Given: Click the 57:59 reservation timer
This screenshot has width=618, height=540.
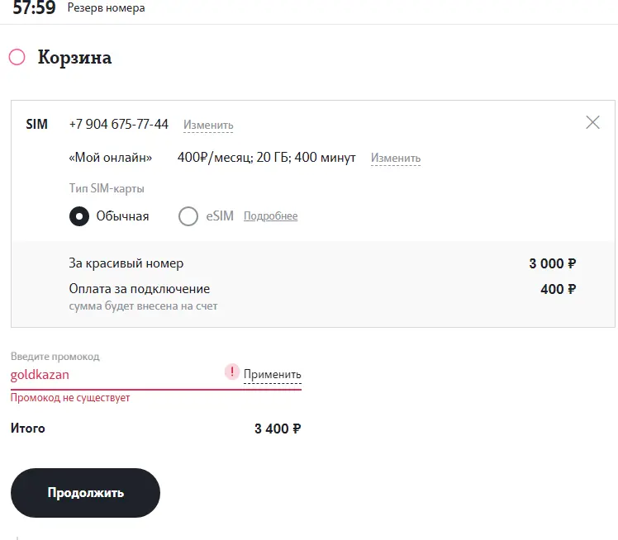Looking at the screenshot, I should click(34, 8).
